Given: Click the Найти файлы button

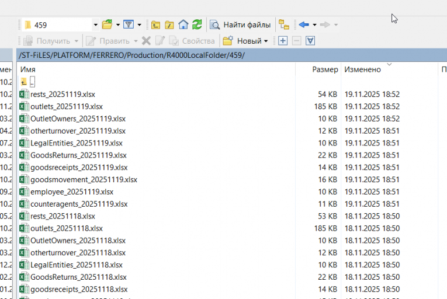Looking at the screenshot, I should point(240,25).
